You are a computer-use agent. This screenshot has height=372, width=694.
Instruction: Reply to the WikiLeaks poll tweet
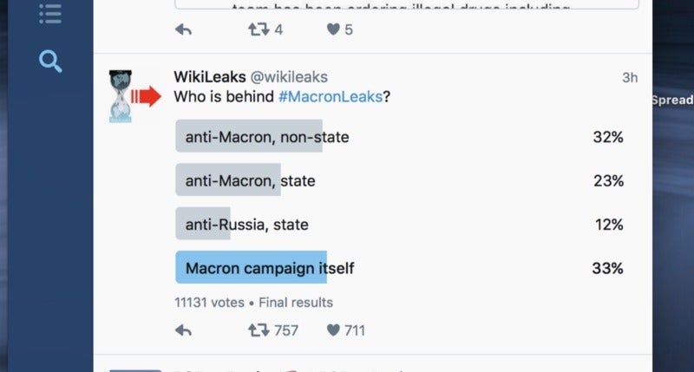pyautogui.click(x=183, y=330)
